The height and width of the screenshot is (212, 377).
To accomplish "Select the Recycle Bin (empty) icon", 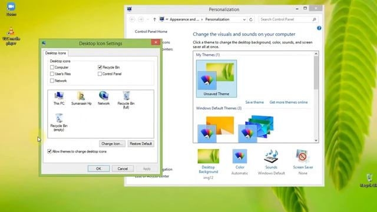I will pyautogui.click(x=59, y=122).
